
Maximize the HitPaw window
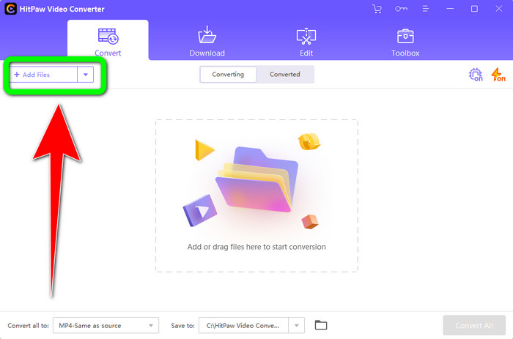click(x=474, y=9)
